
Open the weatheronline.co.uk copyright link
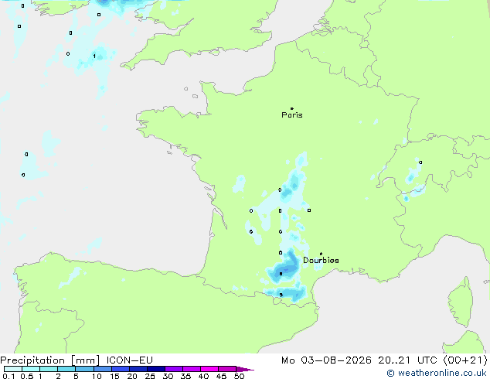pyautogui.click(x=437, y=373)
